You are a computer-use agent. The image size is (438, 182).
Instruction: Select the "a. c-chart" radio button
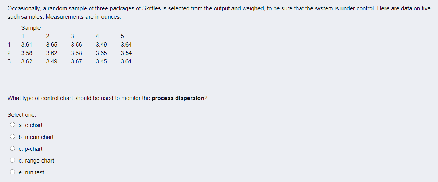(x=13, y=125)
